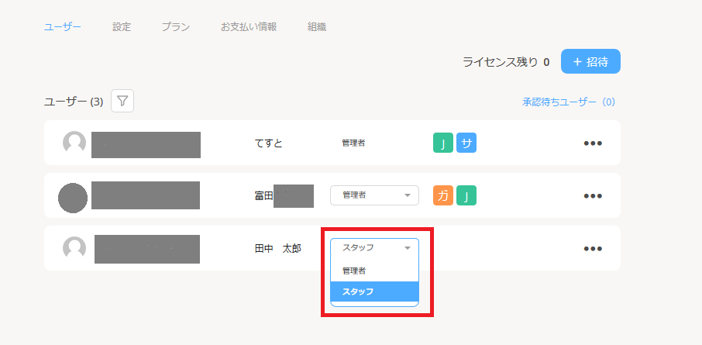
Task: Open the 組織 tab
Action: (316, 27)
